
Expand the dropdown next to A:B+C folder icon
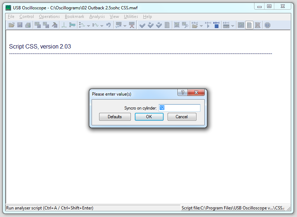(x=200, y=25)
